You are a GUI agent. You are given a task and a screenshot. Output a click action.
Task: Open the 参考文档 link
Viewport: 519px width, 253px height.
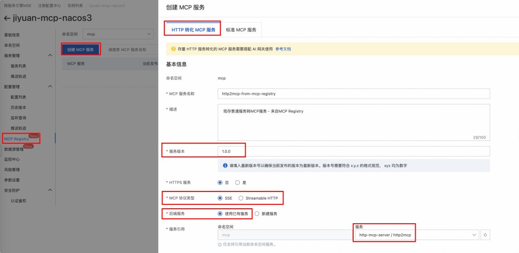tap(283, 49)
